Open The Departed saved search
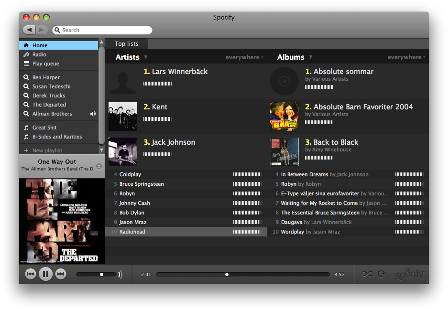The height and width of the screenshot is (310, 448). tap(59, 105)
